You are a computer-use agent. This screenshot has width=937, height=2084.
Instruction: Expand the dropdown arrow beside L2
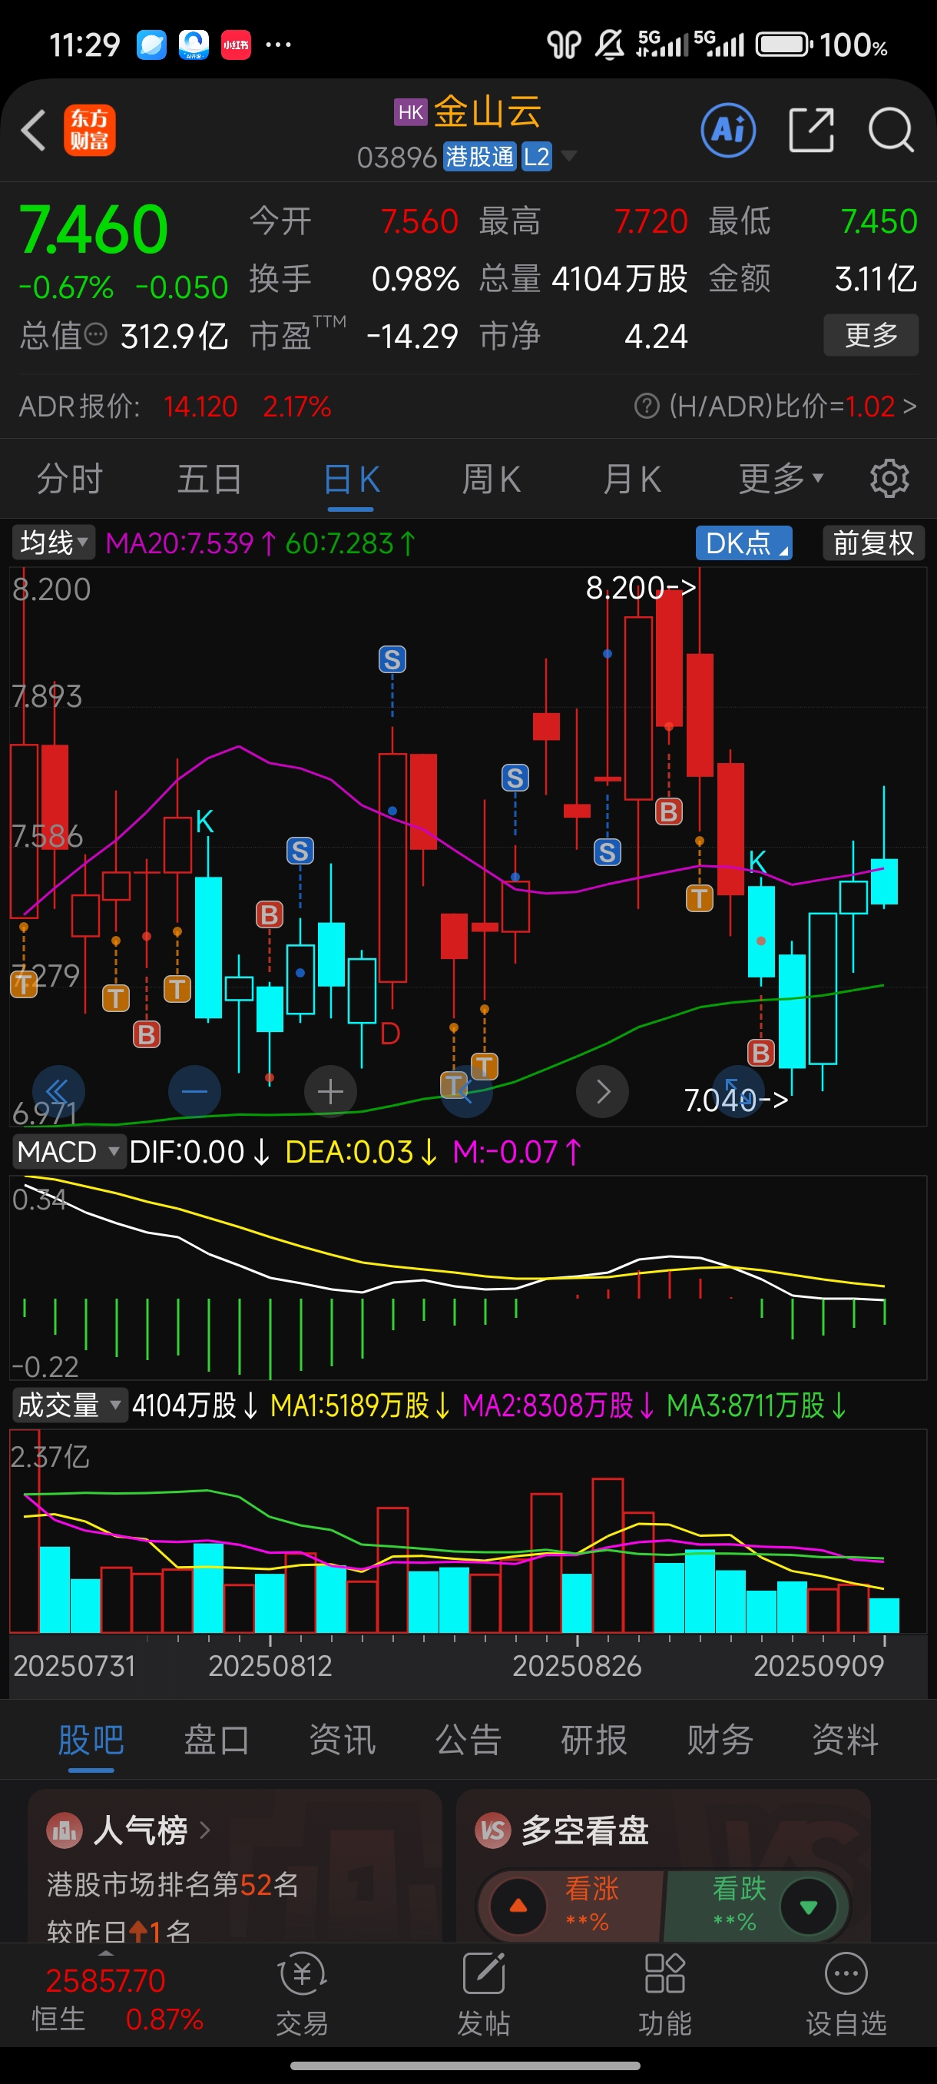tap(569, 155)
